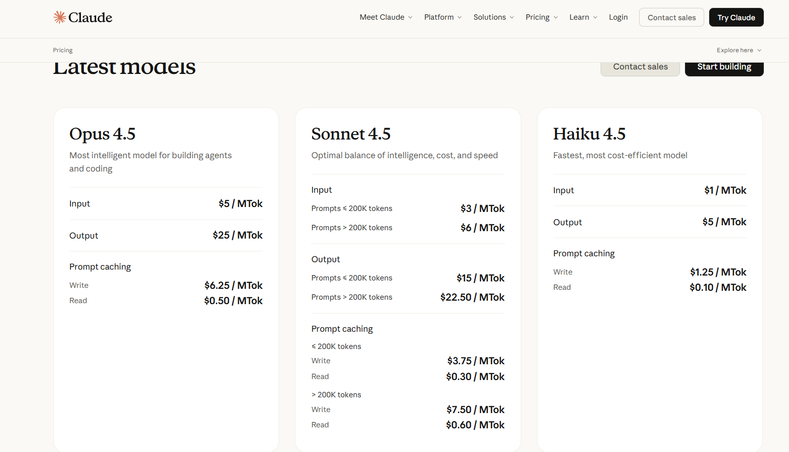Screen dimensions: 789x452
Task: Click the Sonnet $0.30 / MTok cache read price
Action: point(475,377)
